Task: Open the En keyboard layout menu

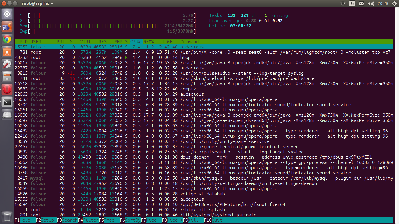Action: coord(352,3)
